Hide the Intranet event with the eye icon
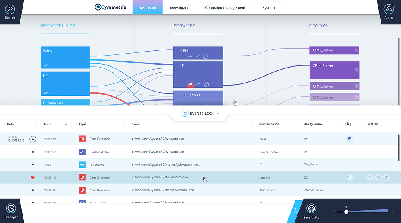This screenshot has height=223, width=401. [386, 177]
